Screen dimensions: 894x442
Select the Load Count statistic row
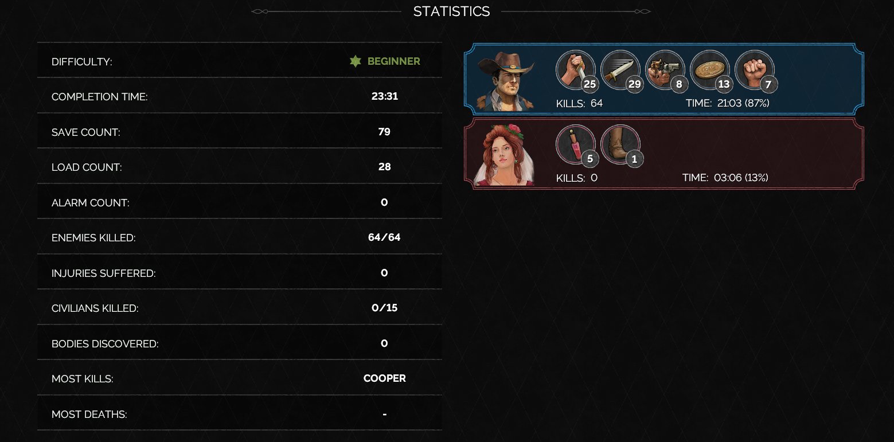coord(240,167)
